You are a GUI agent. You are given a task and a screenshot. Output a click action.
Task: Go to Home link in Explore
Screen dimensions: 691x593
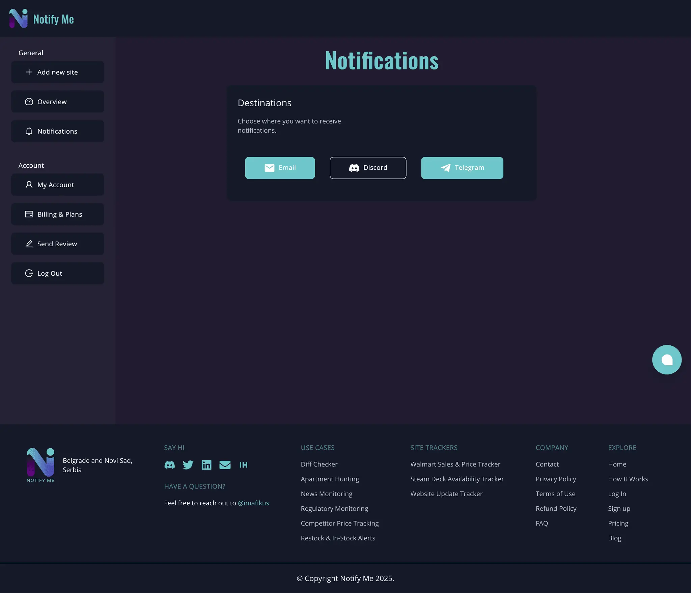(x=617, y=464)
